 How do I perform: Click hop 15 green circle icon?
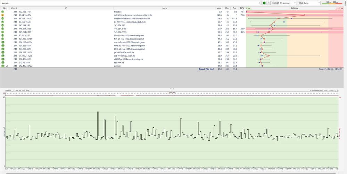(x=3, y=59)
